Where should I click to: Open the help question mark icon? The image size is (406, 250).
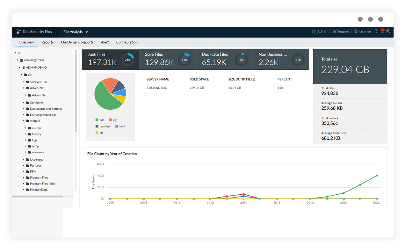click(x=376, y=31)
